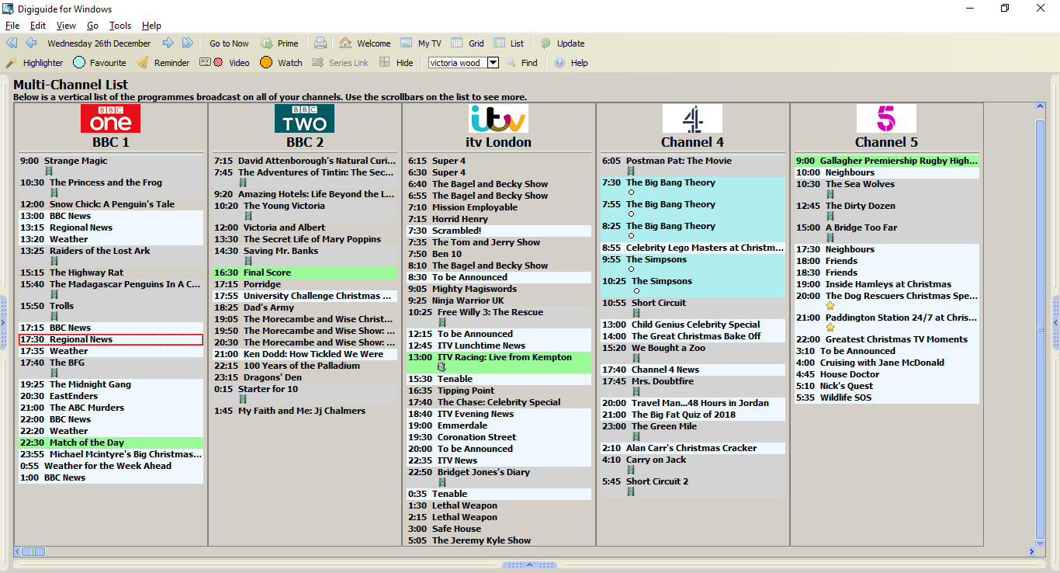The image size is (1060, 573).
Task: Expand the bottom panel handle
Action: pos(529,564)
